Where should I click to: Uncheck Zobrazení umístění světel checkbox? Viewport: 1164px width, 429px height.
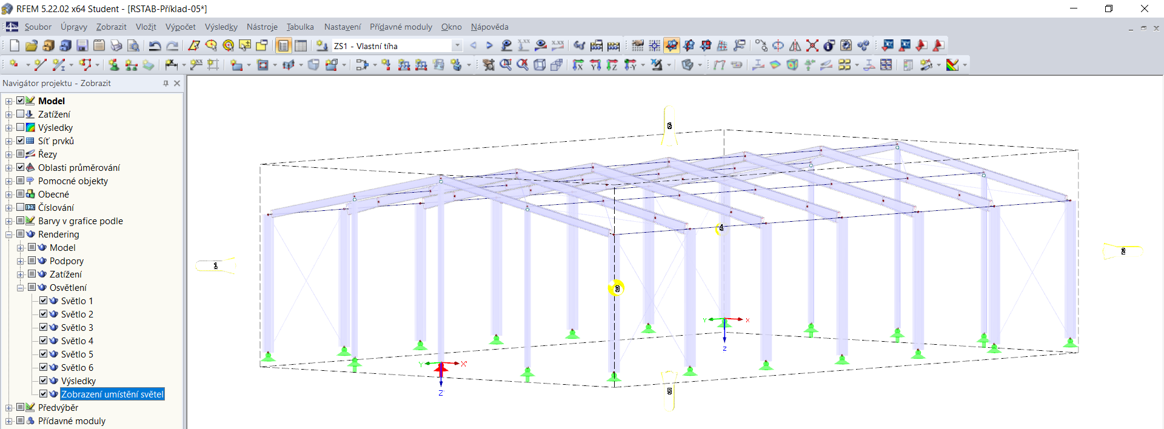(x=44, y=394)
